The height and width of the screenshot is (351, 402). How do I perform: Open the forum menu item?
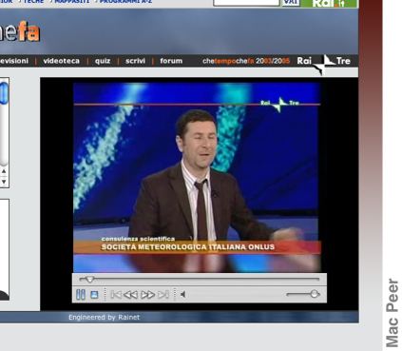(171, 61)
